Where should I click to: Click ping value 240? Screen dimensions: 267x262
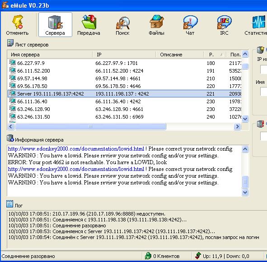(x=211, y=117)
